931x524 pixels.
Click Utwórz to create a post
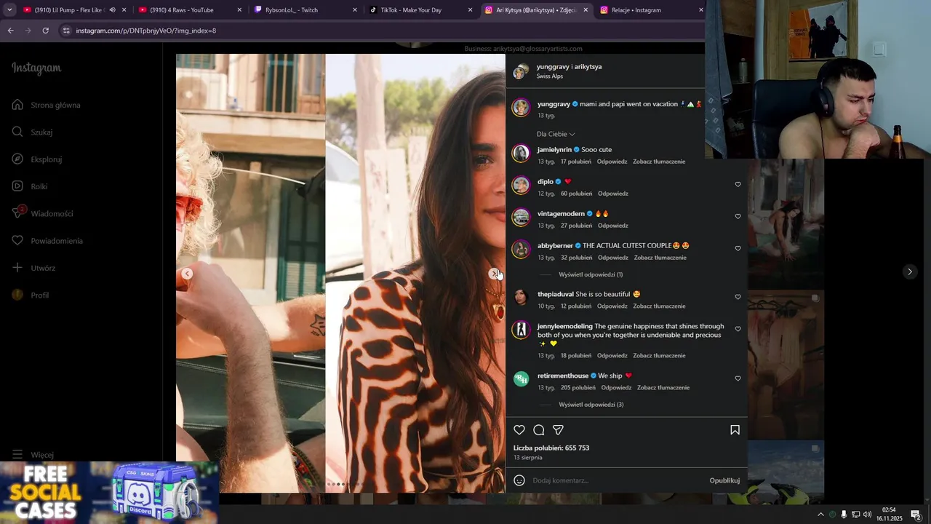[x=33, y=268]
